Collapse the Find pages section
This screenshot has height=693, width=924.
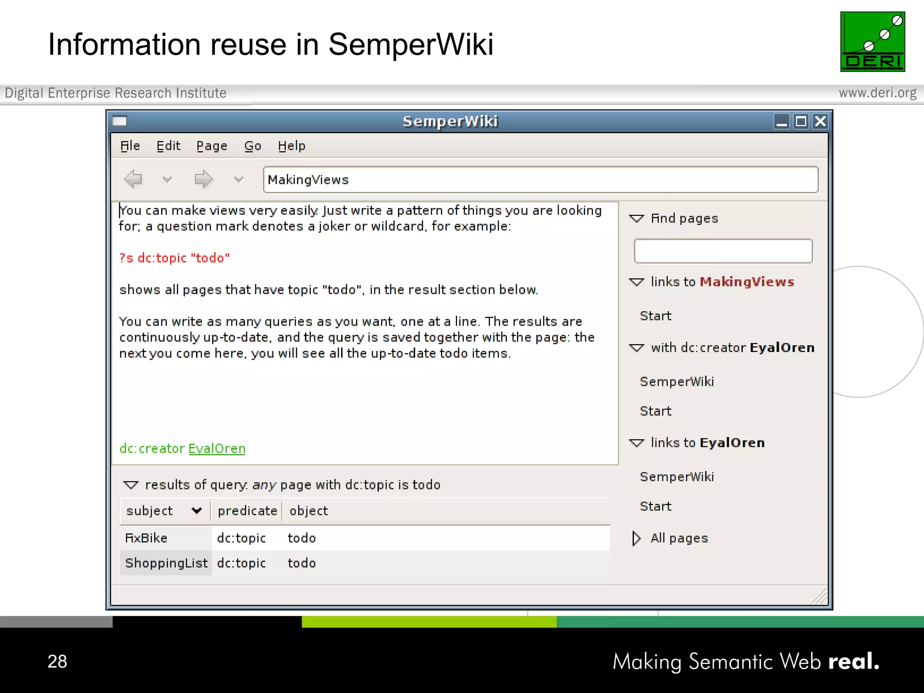(x=637, y=218)
